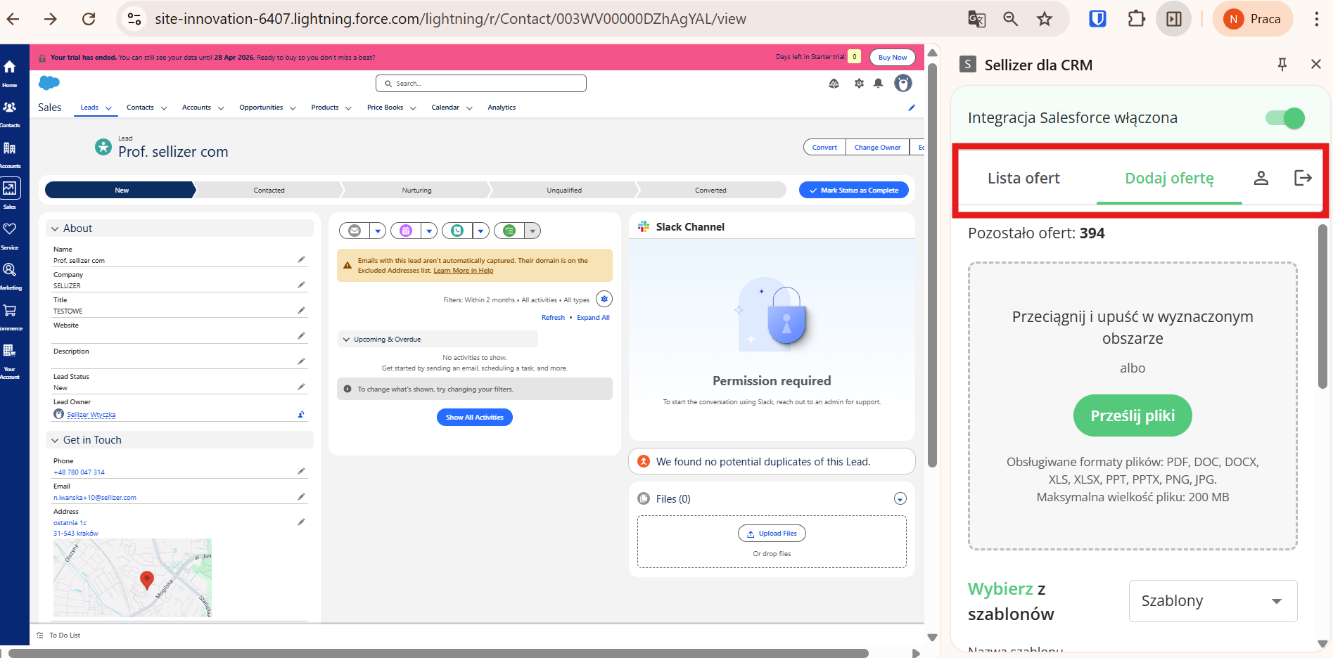The image size is (1333, 658).
Task: Bookmark this page with star icon
Action: click(x=1045, y=19)
